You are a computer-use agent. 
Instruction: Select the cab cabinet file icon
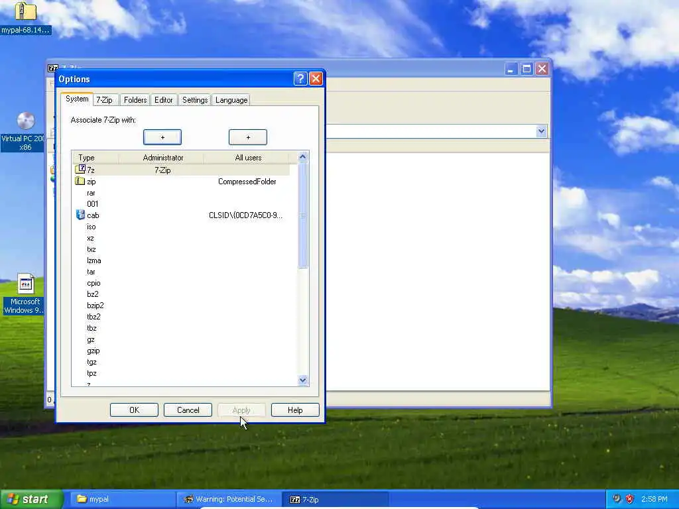[x=80, y=215]
